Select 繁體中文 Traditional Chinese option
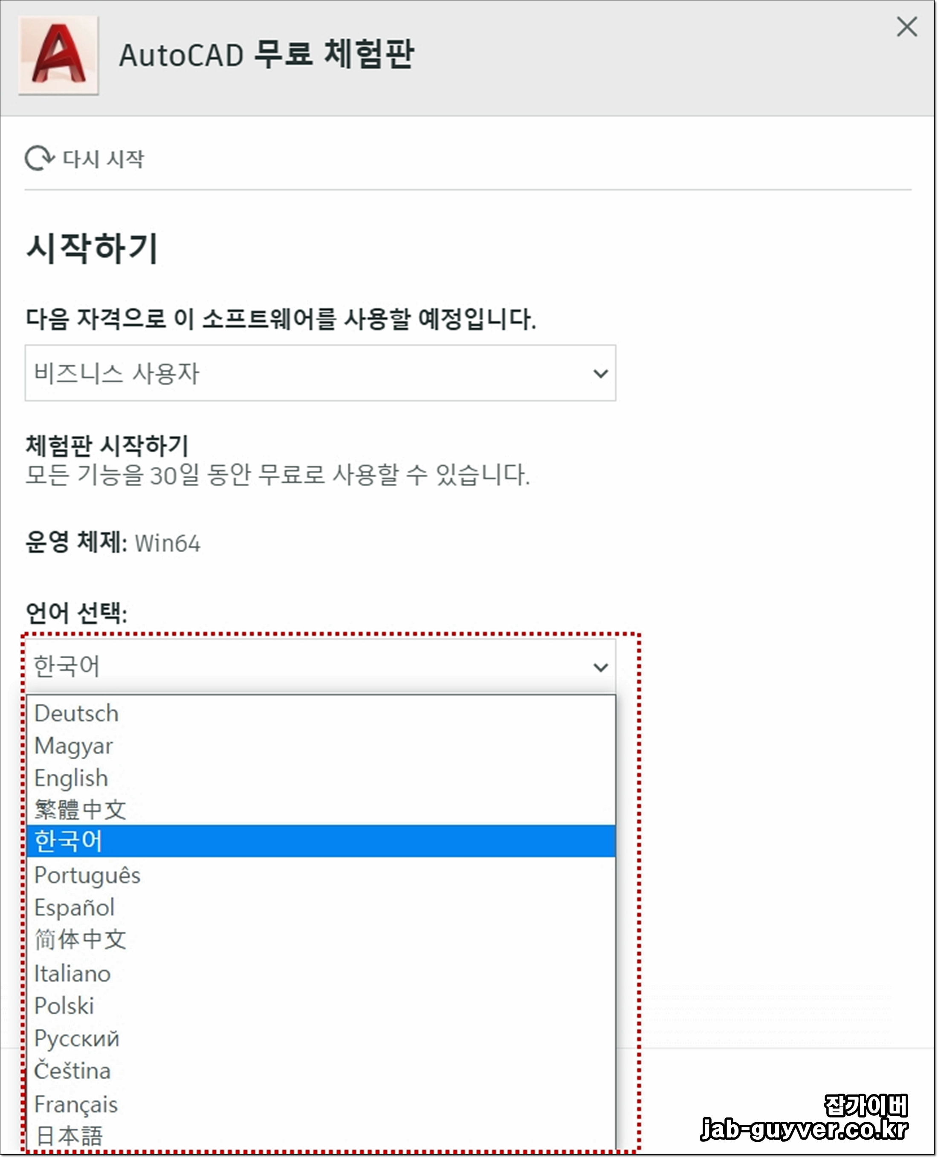The width and height of the screenshot is (938, 1158). pyautogui.click(x=80, y=810)
